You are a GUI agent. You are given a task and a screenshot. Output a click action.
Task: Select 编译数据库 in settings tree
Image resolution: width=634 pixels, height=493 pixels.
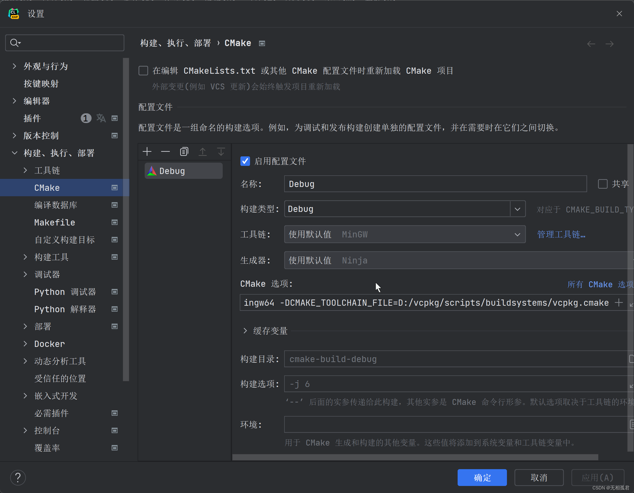56,205
